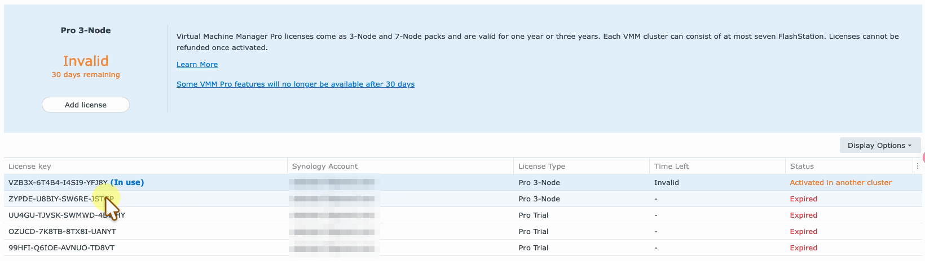Click Expired status in the 99HFI row

803,248
